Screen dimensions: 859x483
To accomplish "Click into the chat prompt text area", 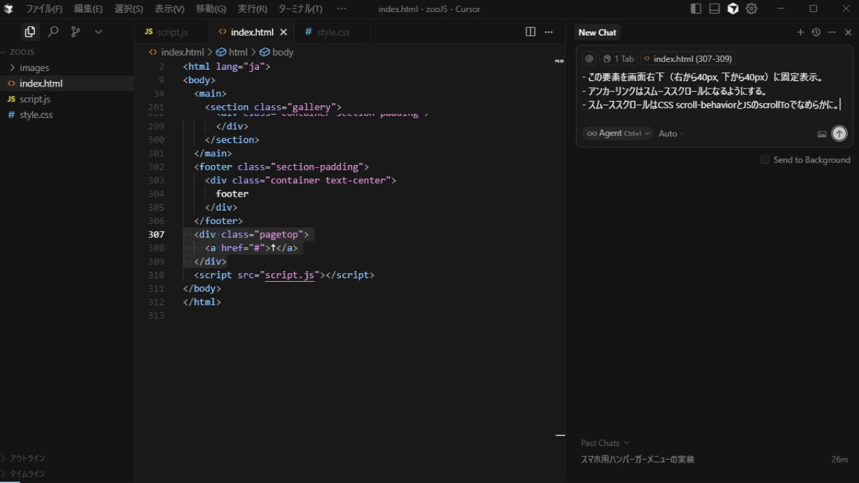I will point(711,91).
